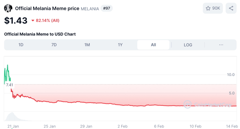Click the MELANIA ticker symbol text

click(x=90, y=9)
